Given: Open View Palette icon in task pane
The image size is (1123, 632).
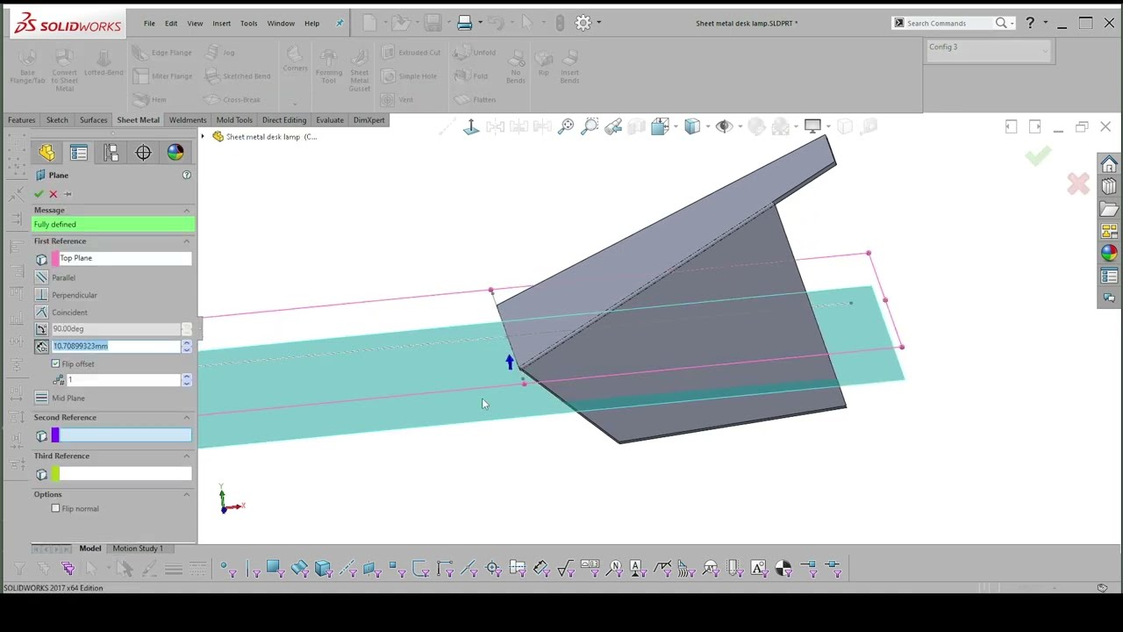Looking at the screenshot, I should [1109, 232].
